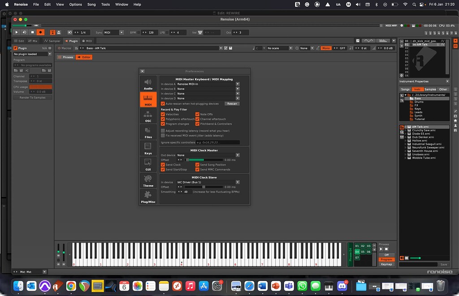Open WhatsApp from the Dock
Image resolution: width=459 pixels, height=296 pixels.
pos(302,286)
